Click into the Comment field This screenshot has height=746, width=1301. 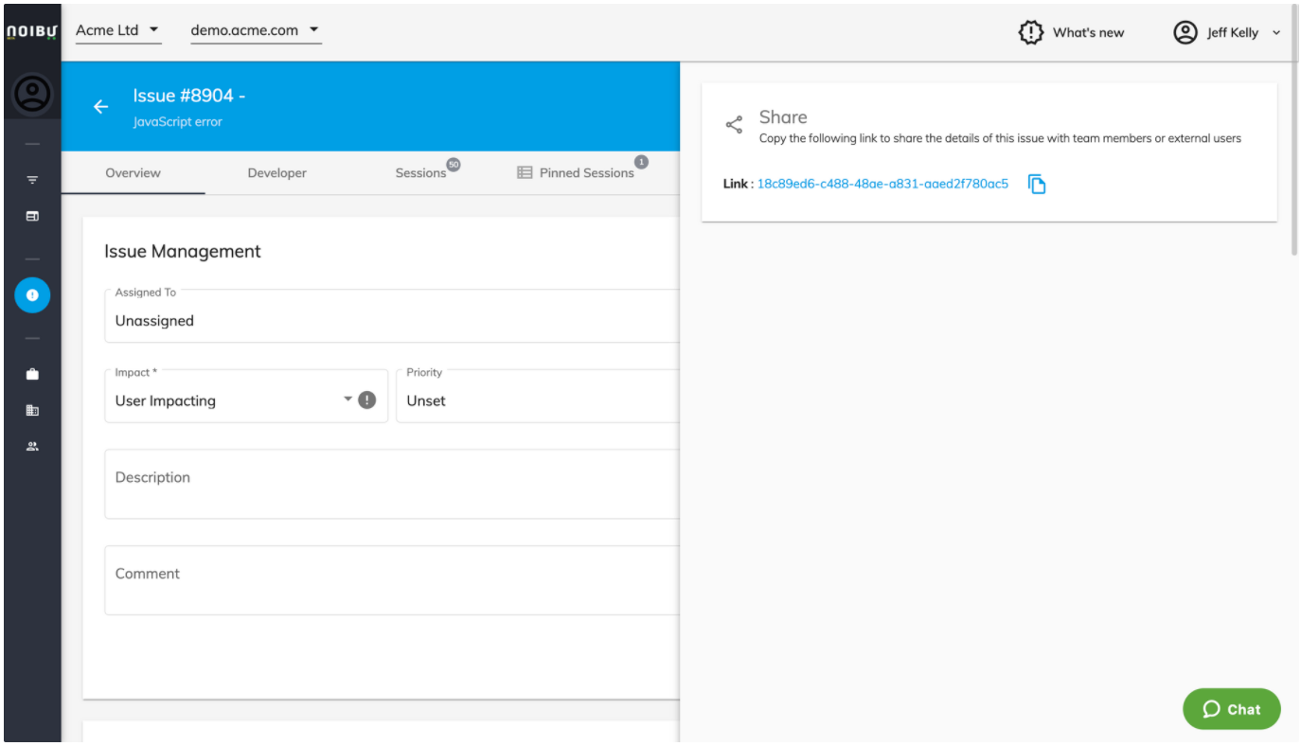click(392, 580)
